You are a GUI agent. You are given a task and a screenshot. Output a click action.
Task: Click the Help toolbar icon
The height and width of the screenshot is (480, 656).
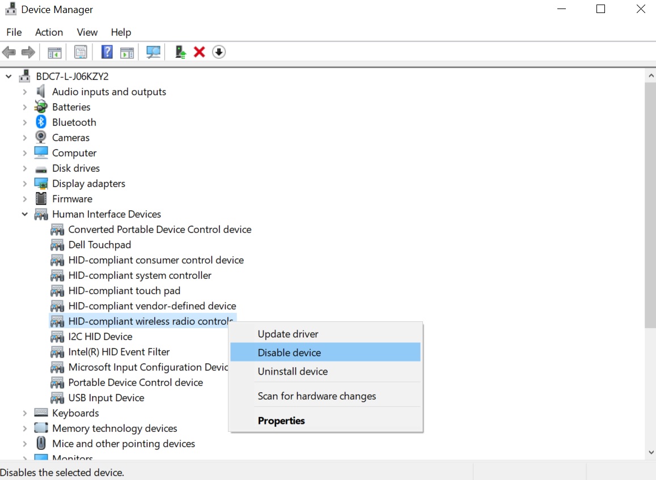[106, 52]
